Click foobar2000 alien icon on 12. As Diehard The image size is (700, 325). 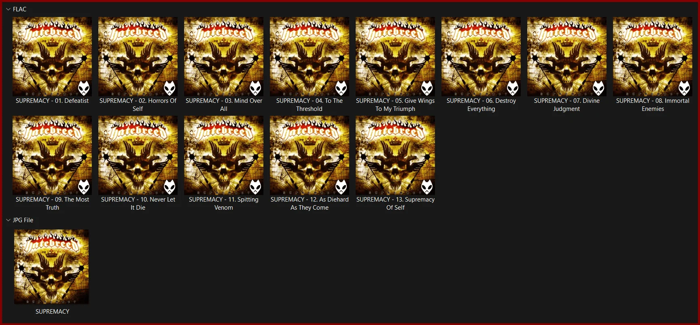point(341,187)
